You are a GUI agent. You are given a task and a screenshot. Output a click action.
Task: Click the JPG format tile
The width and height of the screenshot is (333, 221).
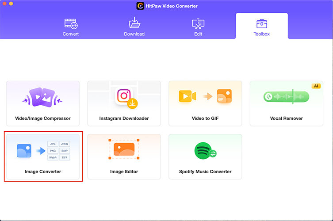(53, 144)
